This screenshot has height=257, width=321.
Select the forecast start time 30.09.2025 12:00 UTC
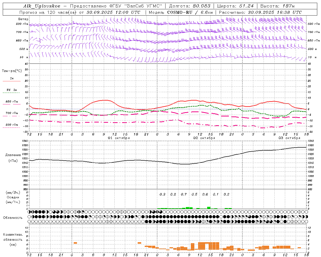(x=113, y=12)
